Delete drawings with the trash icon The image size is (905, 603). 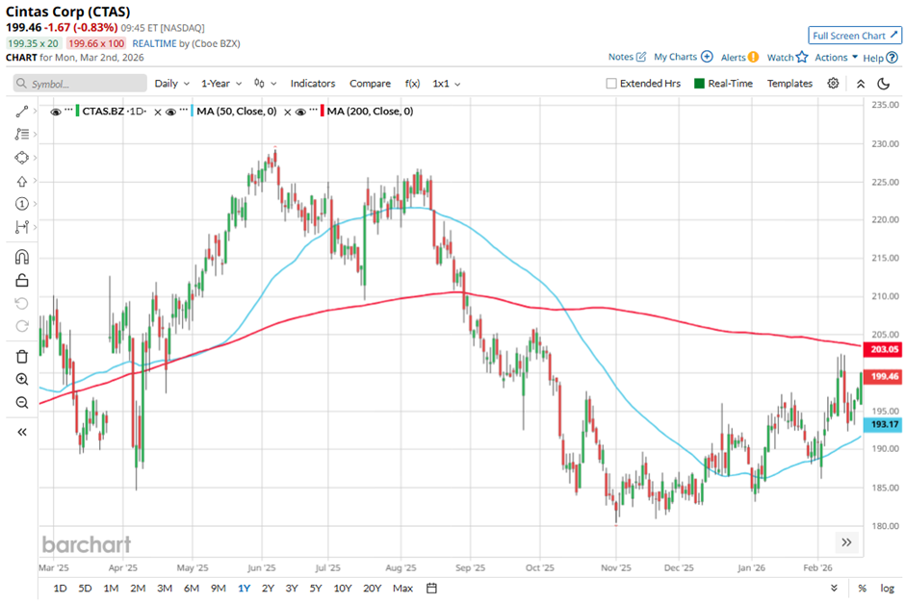pyautogui.click(x=22, y=356)
